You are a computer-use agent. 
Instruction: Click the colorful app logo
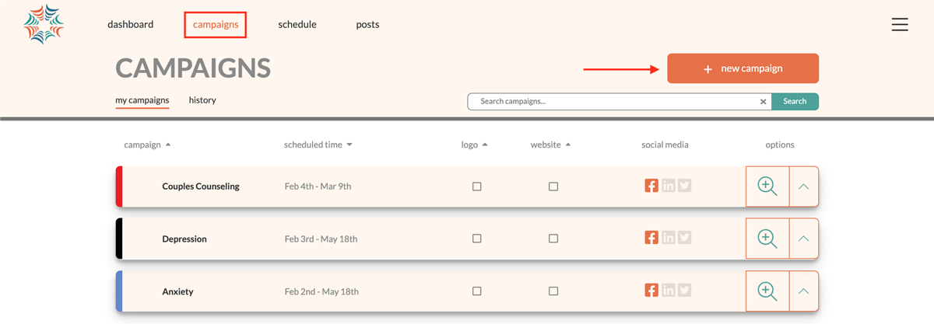(44, 25)
